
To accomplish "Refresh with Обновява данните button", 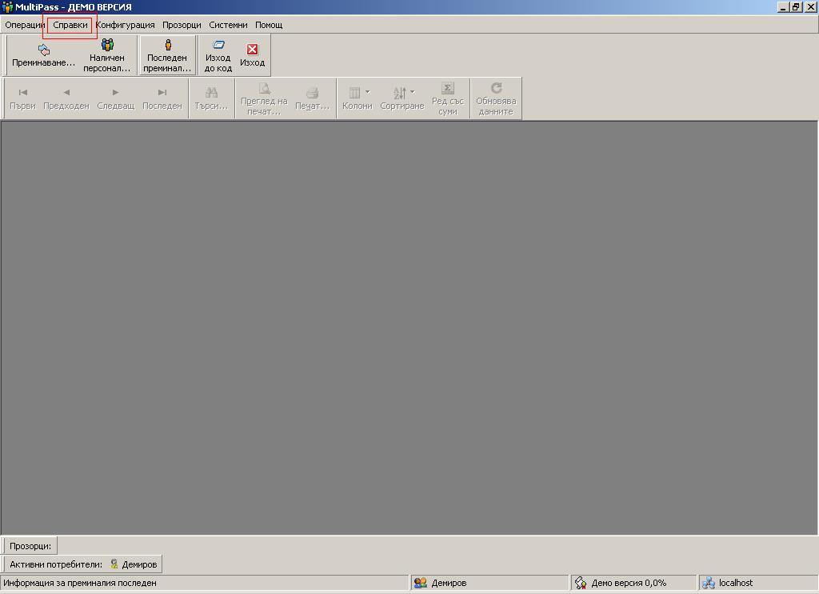I will tap(496, 89).
